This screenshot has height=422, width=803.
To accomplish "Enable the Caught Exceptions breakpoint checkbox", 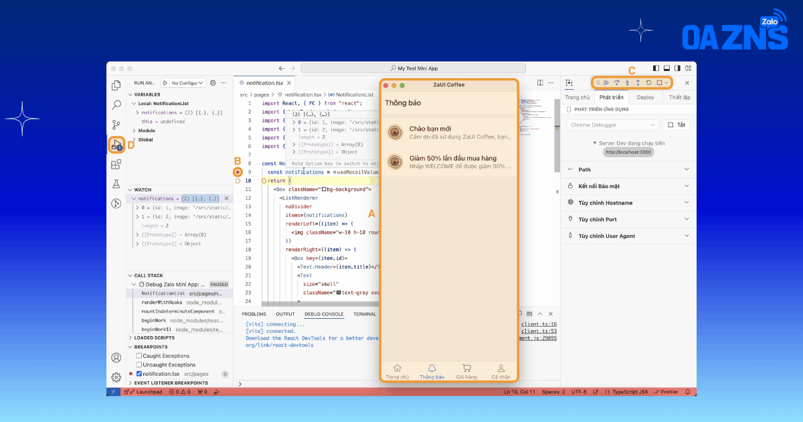I will 139,356.
